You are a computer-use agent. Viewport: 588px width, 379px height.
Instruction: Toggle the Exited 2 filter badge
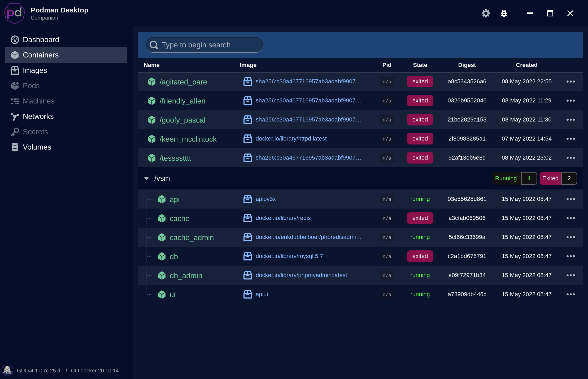point(558,178)
